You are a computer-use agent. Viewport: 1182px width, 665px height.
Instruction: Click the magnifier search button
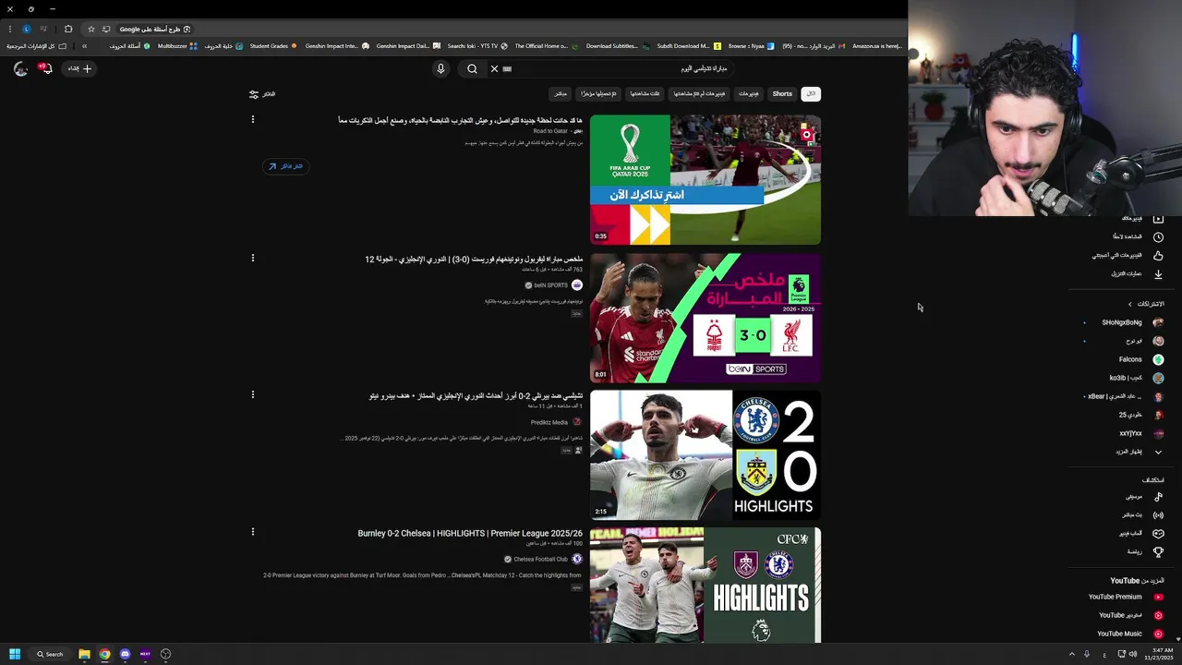(472, 68)
